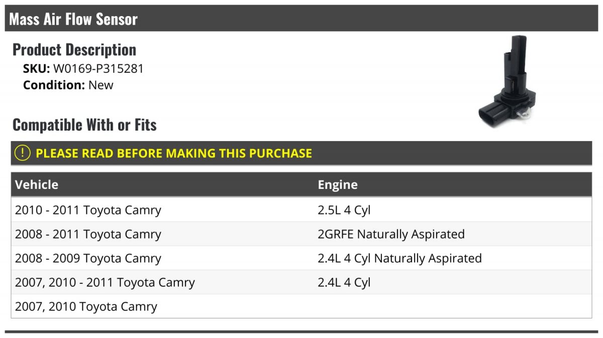Click the 'Compatible With or Fits' heading

[84, 125]
